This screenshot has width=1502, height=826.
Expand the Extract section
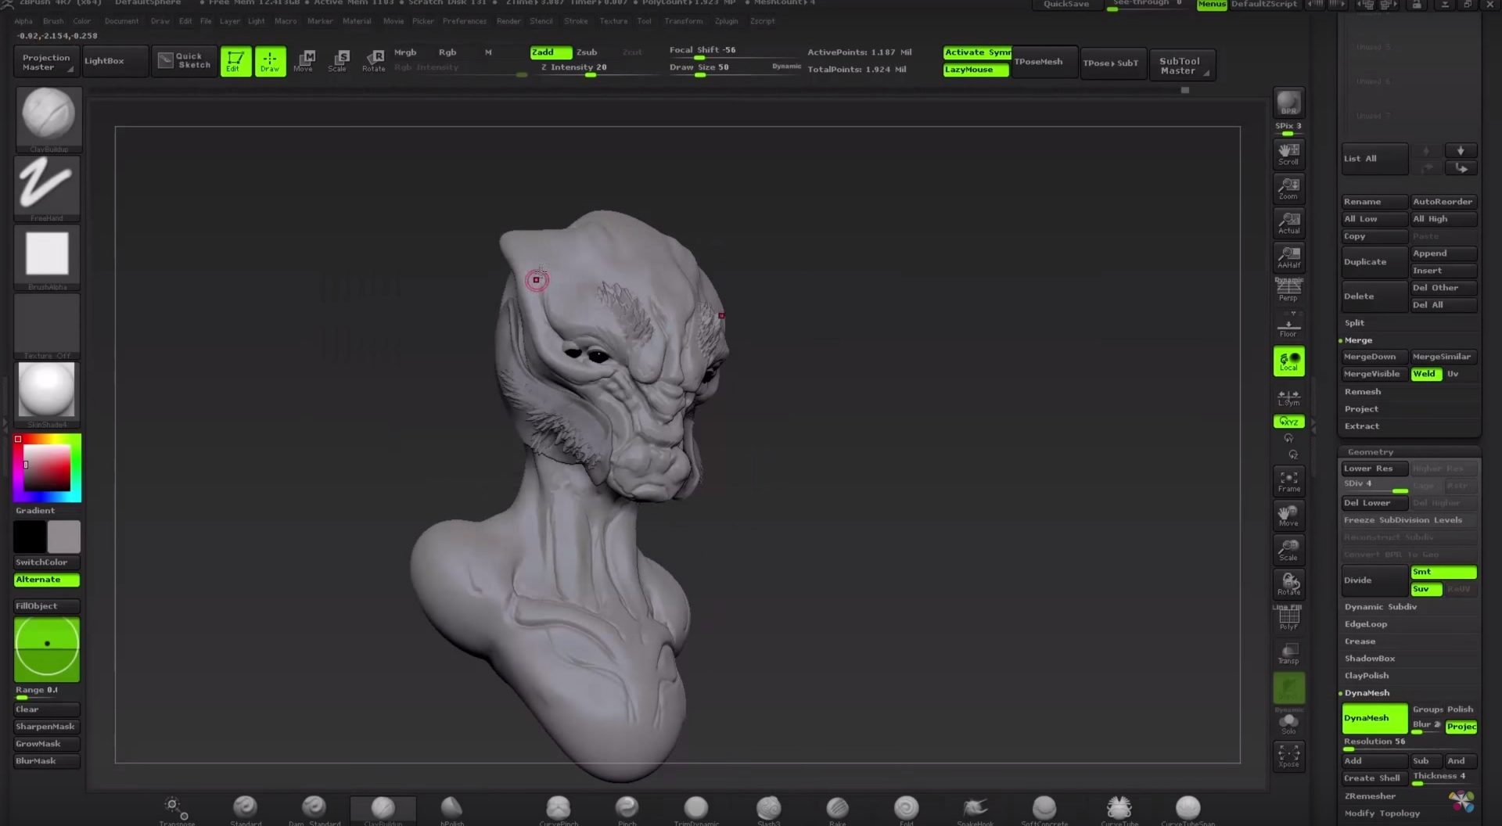(1362, 426)
